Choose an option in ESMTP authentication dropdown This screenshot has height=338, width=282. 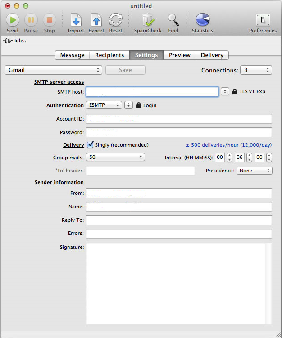tap(104, 105)
